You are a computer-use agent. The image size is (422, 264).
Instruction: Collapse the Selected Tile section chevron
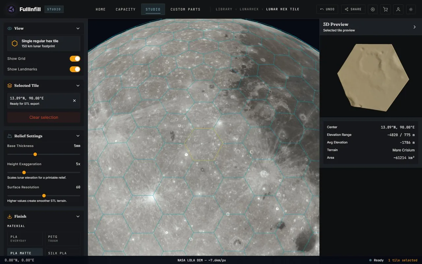tap(78, 85)
